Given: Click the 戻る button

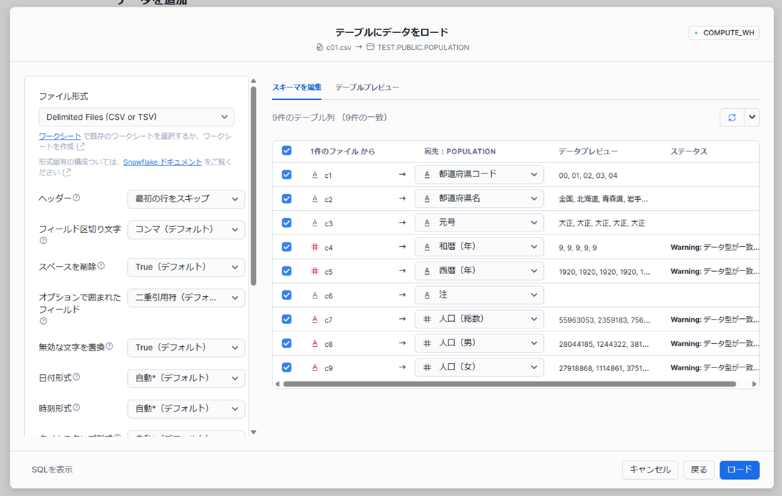Looking at the screenshot, I should (699, 470).
